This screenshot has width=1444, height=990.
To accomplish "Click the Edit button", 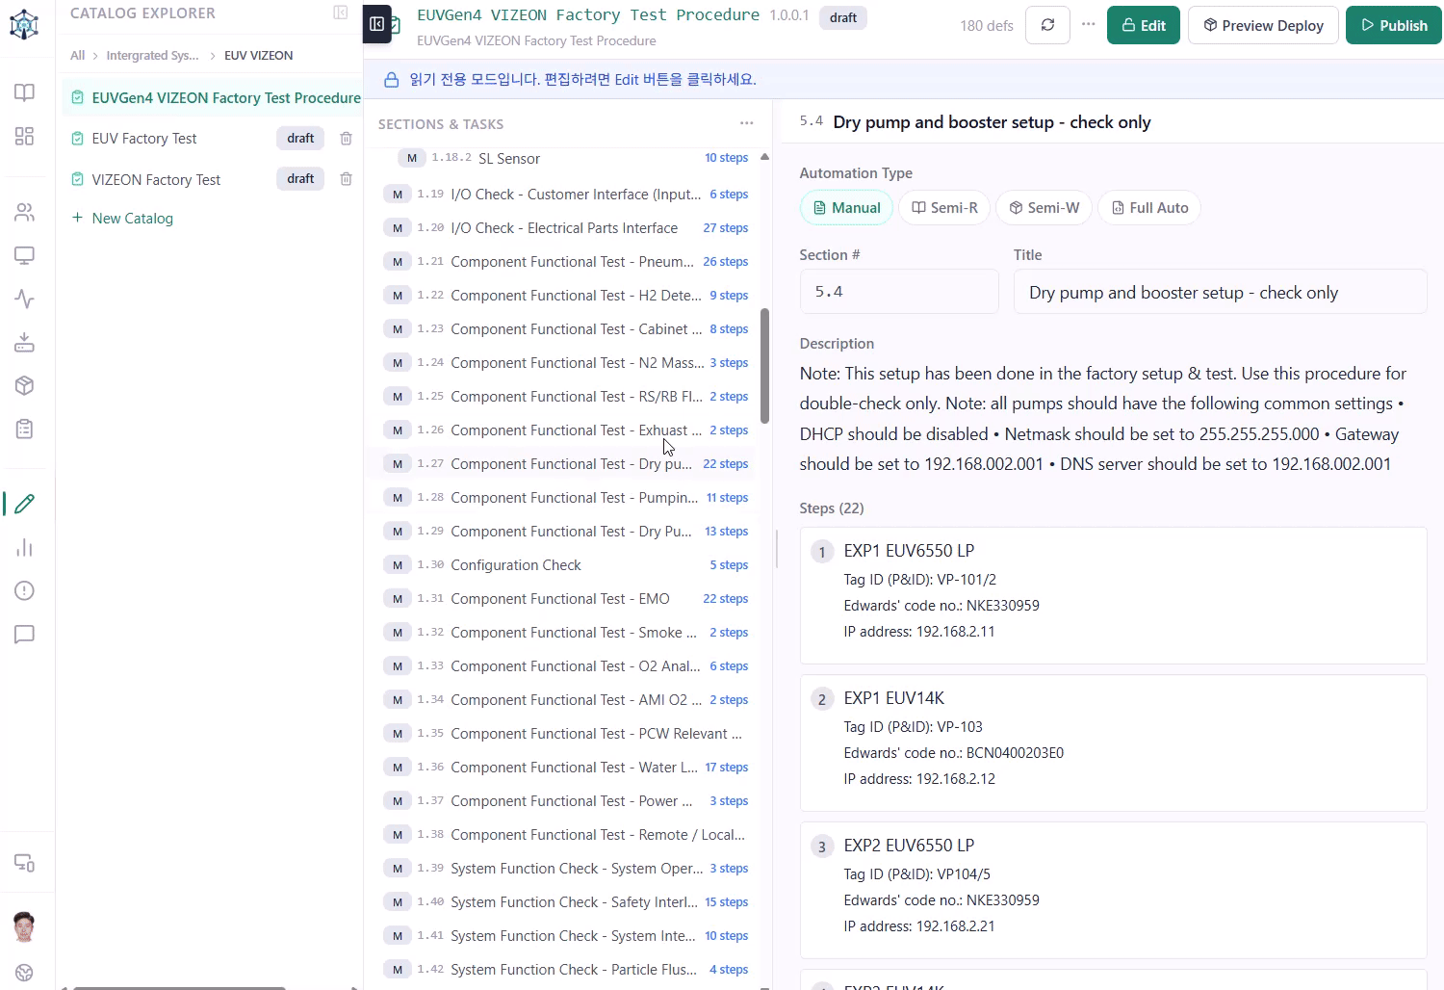I will click(1144, 25).
